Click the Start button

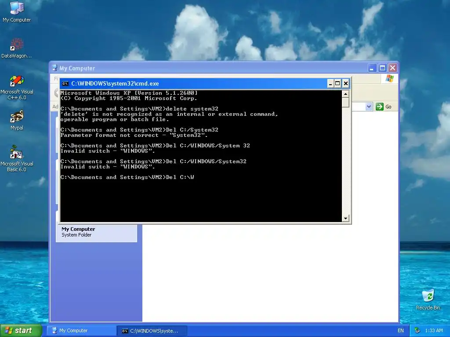click(x=21, y=330)
